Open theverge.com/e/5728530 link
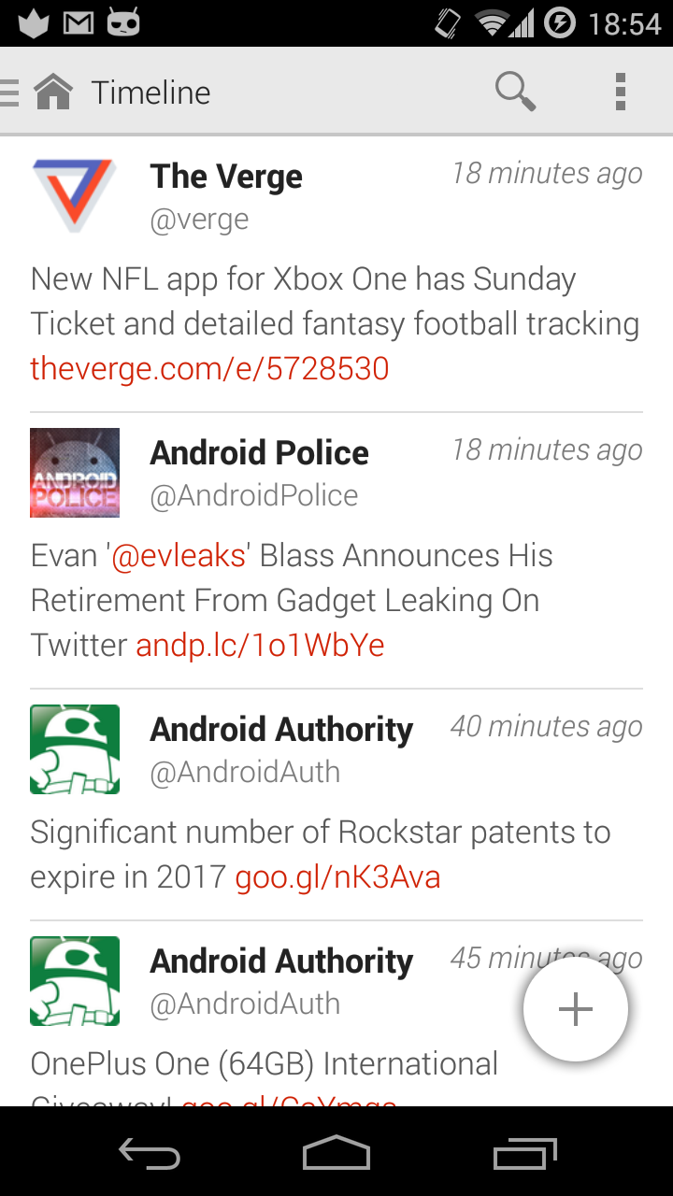The height and width of the screenshot is (1196, 673). (209, 368)
